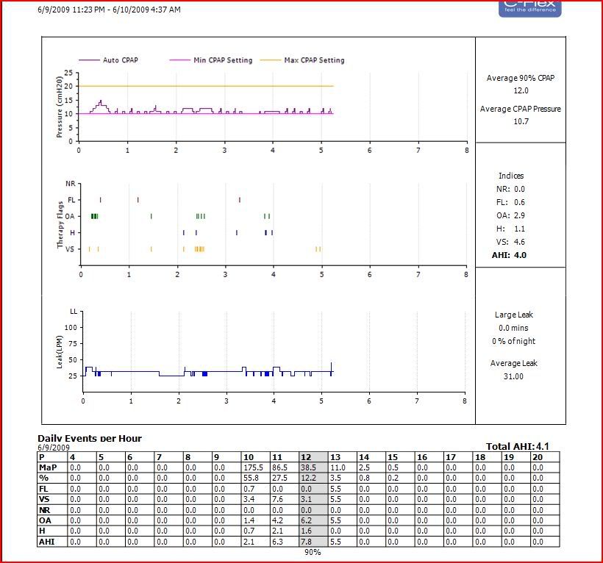Select the Min CPAP Setting legend label
The width and height of the screenshot is (603, 563).
click(223, 60)
